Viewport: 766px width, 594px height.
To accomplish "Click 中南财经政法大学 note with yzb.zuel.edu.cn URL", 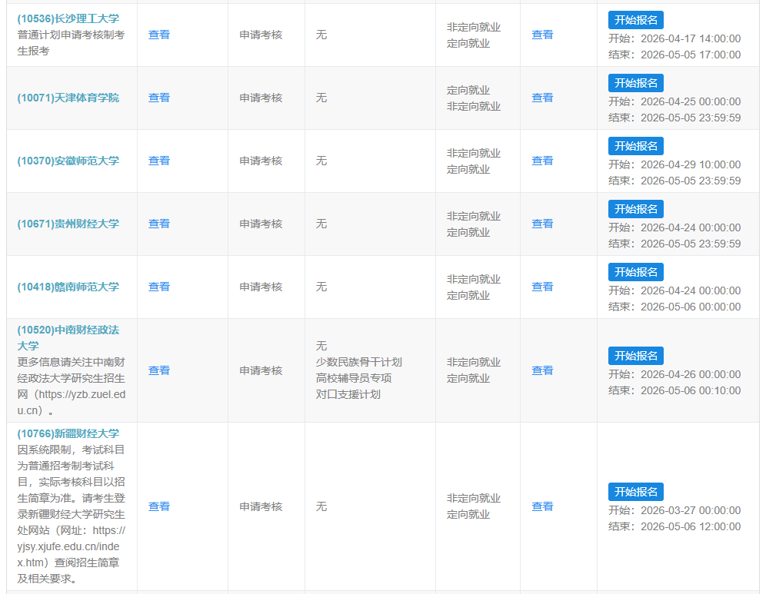I will tap(72, 386).
